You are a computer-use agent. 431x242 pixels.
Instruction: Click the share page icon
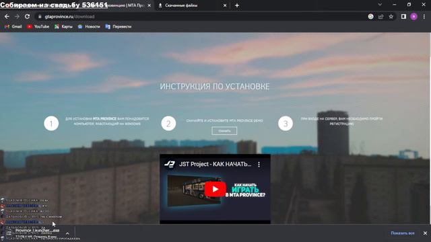(x=381, y=17)
